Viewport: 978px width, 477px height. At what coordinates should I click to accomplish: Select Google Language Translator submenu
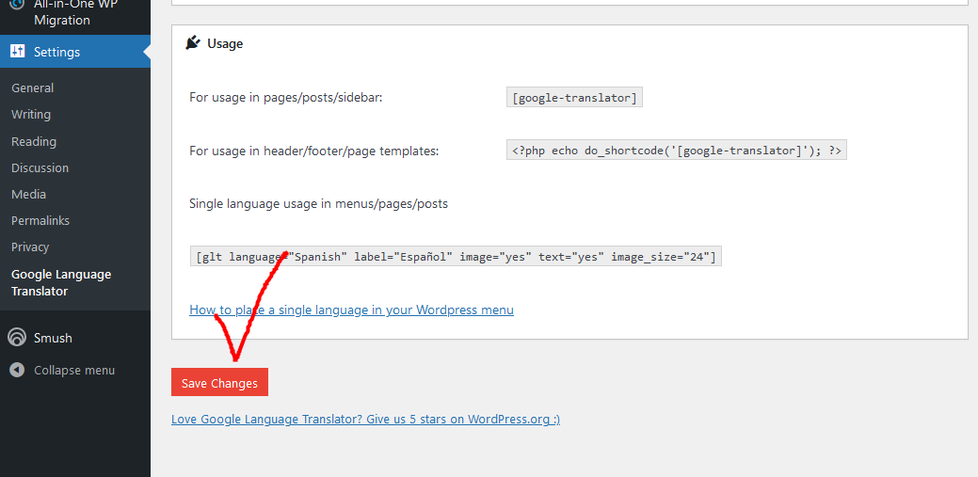(61, 282)
